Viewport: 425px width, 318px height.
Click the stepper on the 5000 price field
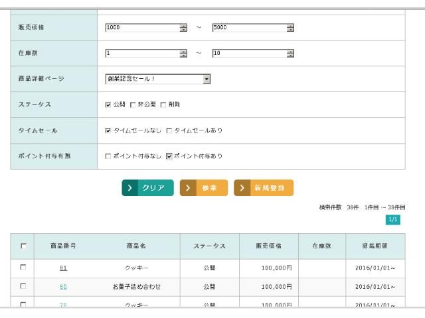coord(291,28)
